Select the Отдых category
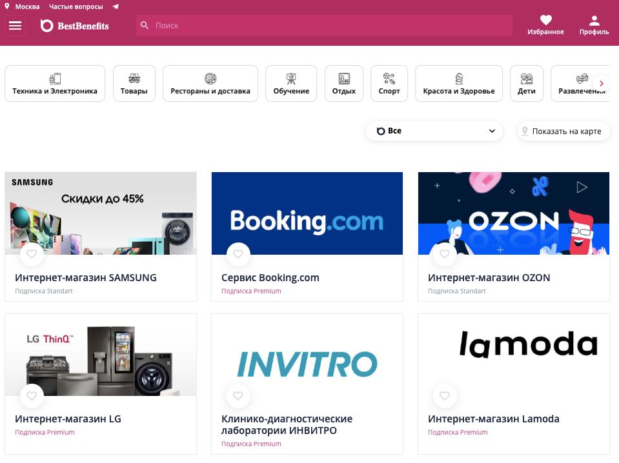 [344, 84]
